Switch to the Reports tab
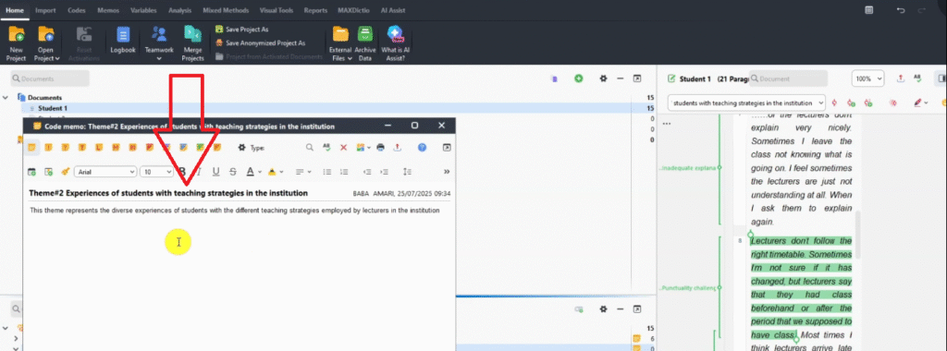Viewport: 947px width, 351px height. coord(316,10)
